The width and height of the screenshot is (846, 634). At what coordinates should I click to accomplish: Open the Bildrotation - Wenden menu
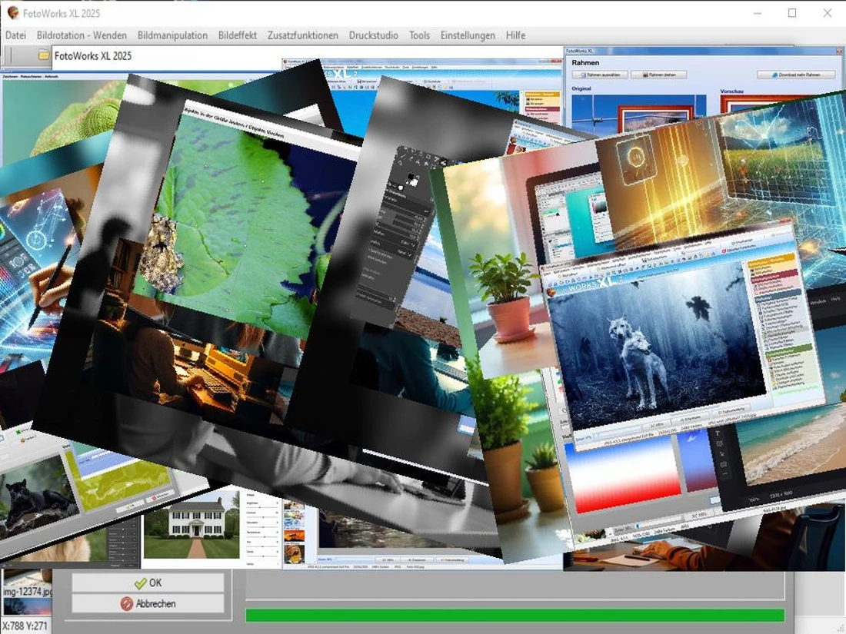coord(82,35)
